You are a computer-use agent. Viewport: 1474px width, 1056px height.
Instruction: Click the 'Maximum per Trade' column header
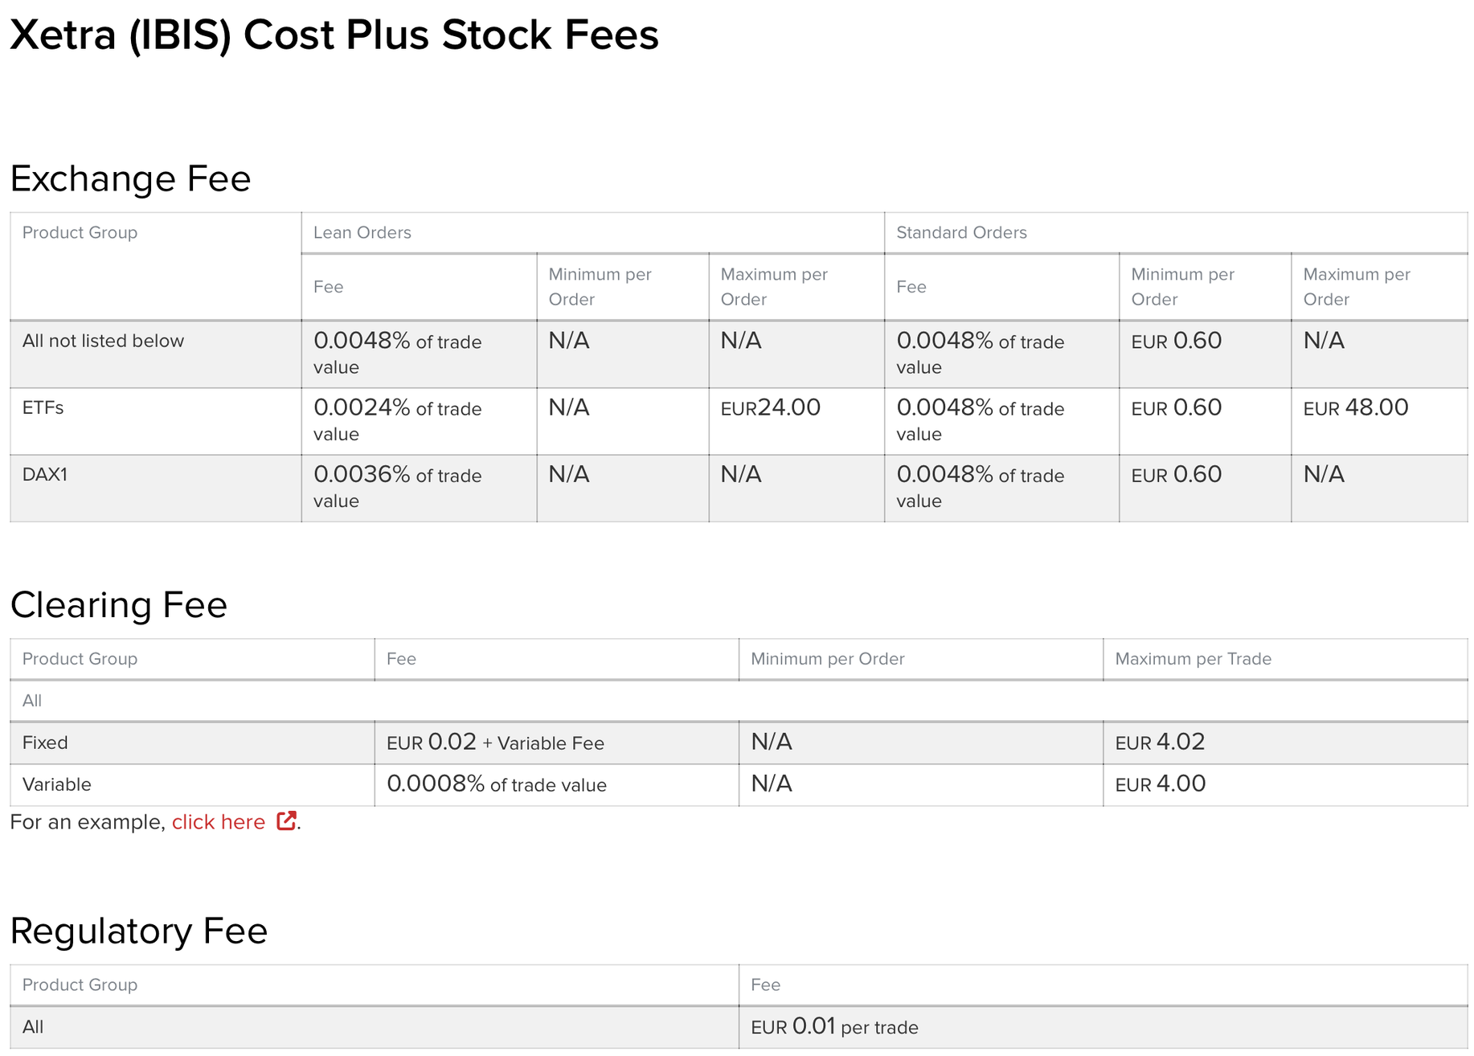click(x=1193, y=659)
